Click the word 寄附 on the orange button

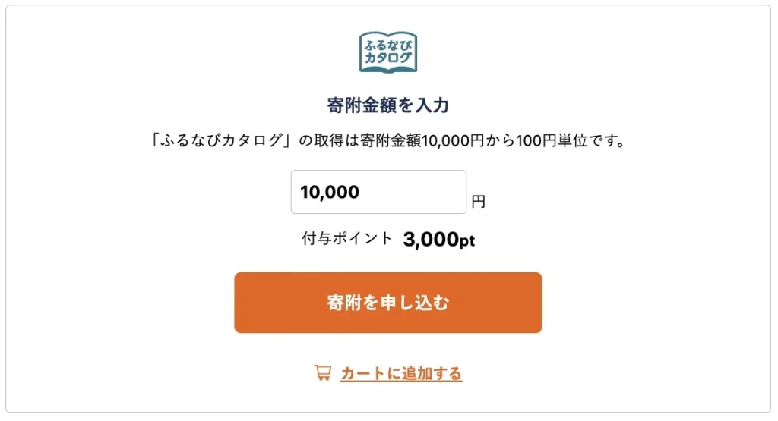[x=343, y=303]
